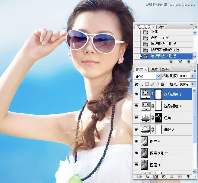Screen dimensions: 198x183
Task: Click the lock all padlock icon
Action: [x=162, y=84]
